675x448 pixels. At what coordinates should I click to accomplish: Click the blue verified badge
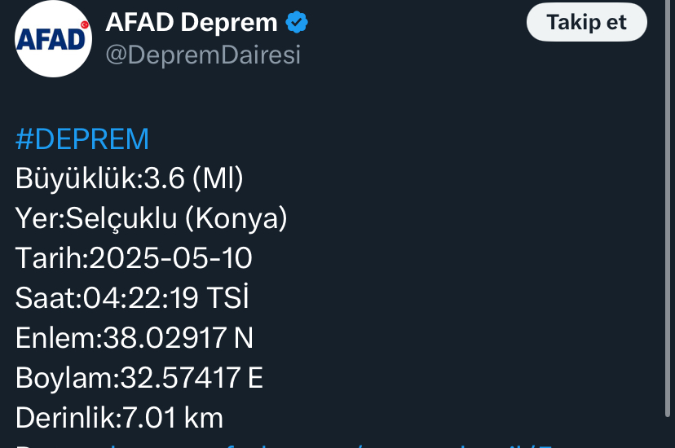pyautogui.click(x=297, y=22)
